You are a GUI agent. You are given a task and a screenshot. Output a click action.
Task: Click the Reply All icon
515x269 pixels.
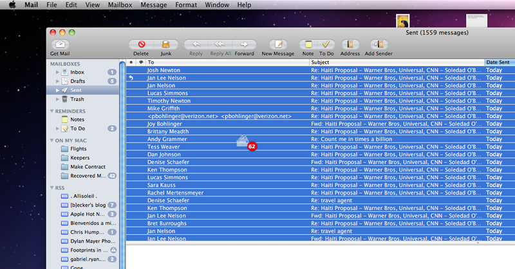point(220,44)
